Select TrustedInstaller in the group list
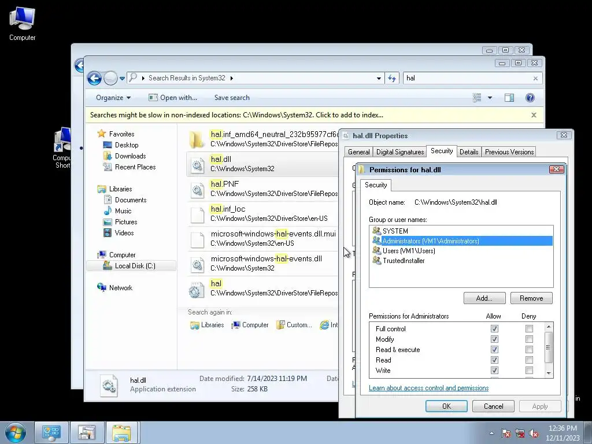This screenshot has width=592, height=444. [461, 260]
